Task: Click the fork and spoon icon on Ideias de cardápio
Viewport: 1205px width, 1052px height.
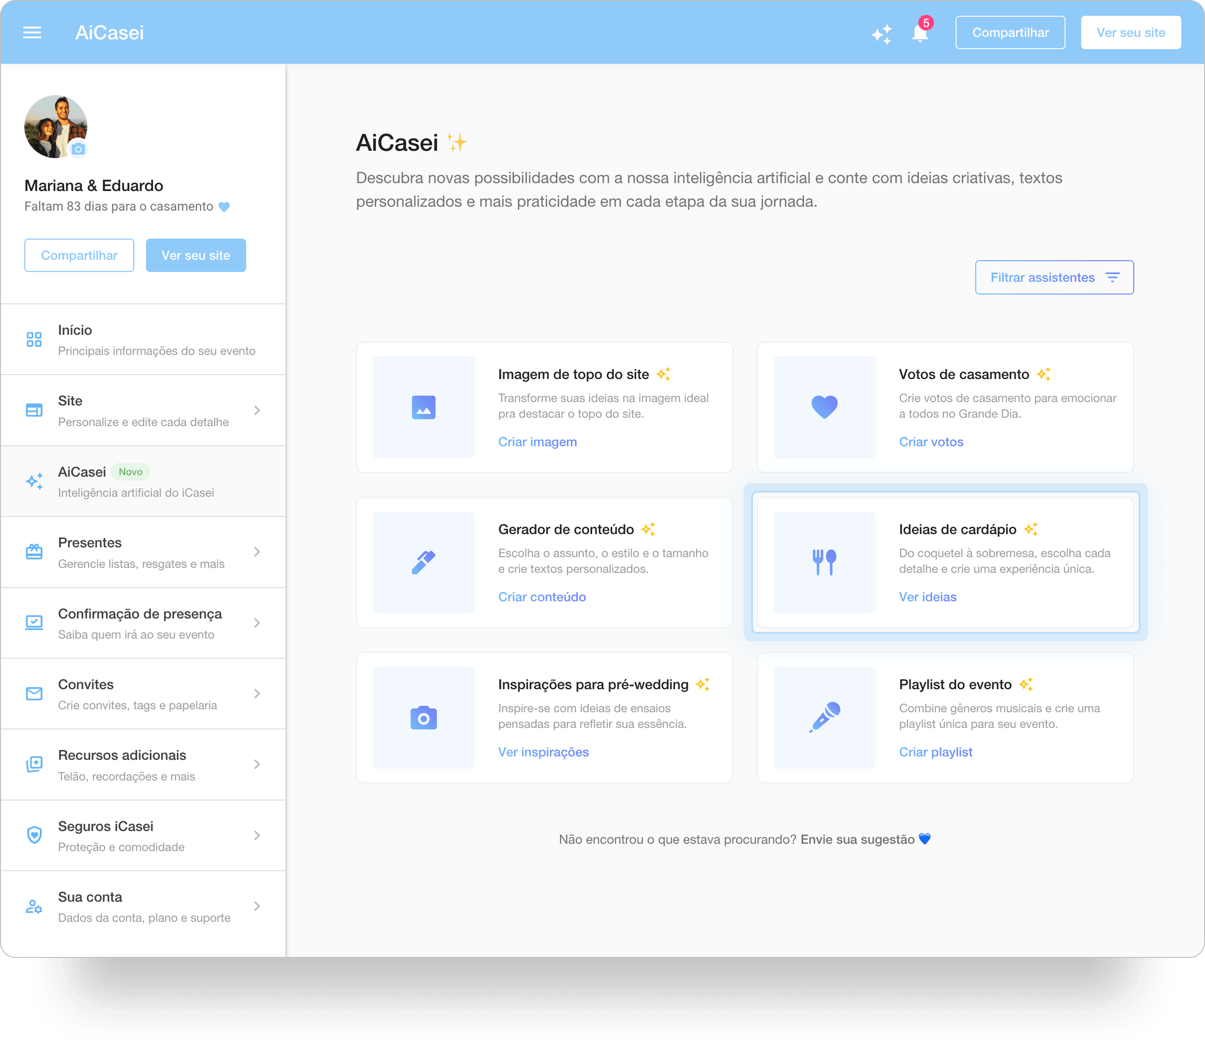Action: pos(824,562)
